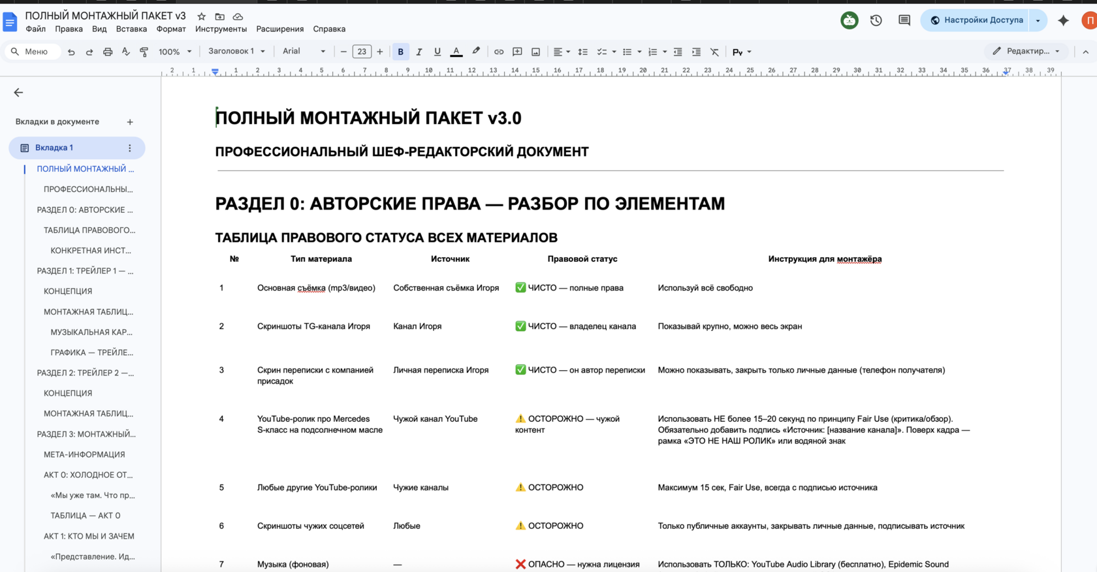Open input tools language dropdown
This screenshot has width=1097, height=572.
point(742,52)
